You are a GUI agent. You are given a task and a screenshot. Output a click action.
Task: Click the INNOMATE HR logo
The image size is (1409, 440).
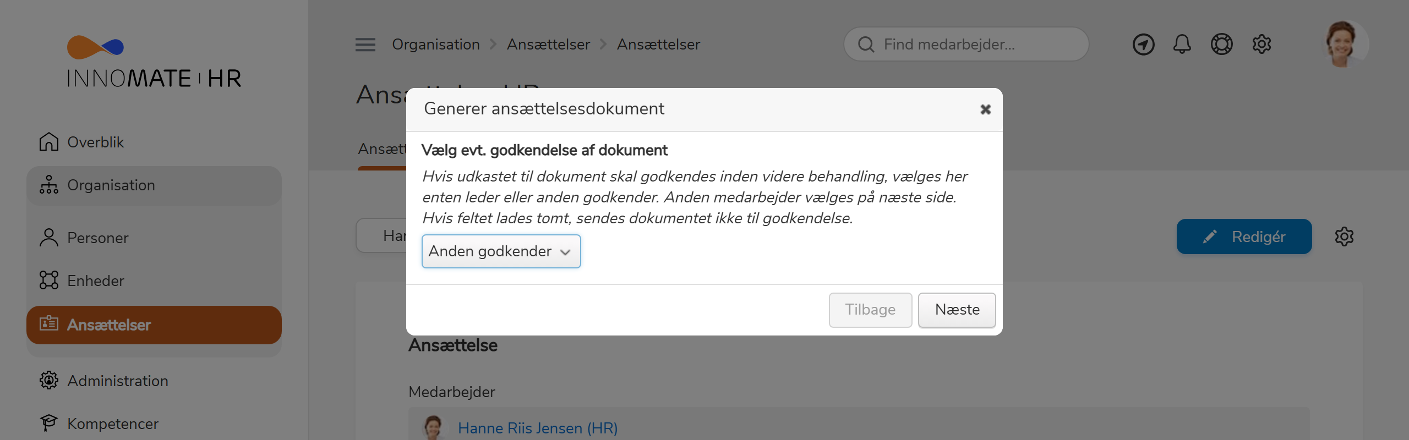[154, 62]
